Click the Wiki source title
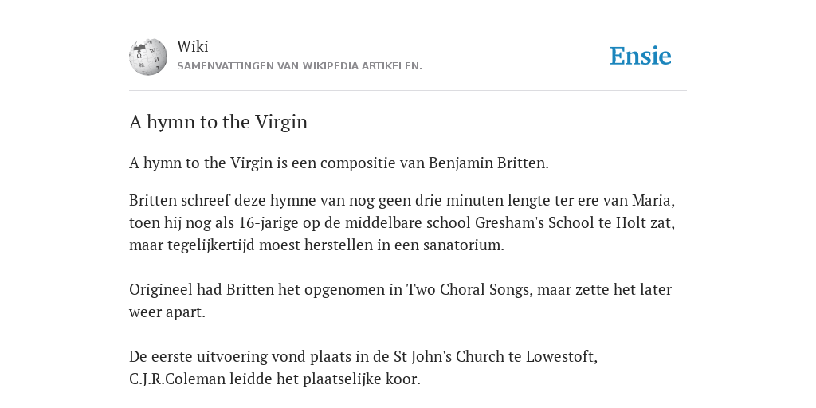Image resolution: width=816 pixels, height=408 pixels. pos(193,47)
